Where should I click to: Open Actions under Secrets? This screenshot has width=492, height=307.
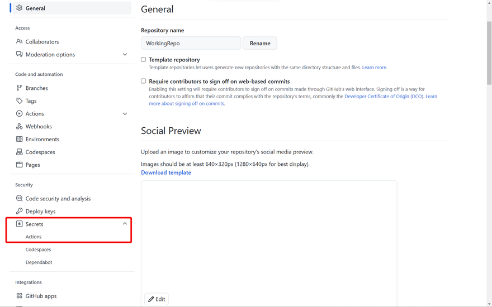tap(34, 237)
